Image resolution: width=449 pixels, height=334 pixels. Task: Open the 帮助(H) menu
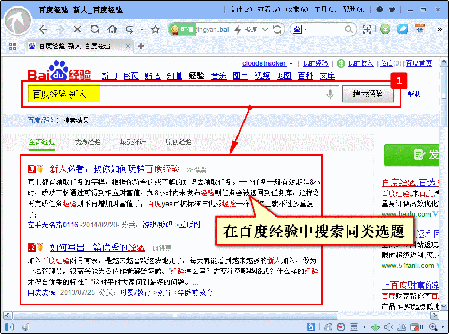[x=354, y=10]
